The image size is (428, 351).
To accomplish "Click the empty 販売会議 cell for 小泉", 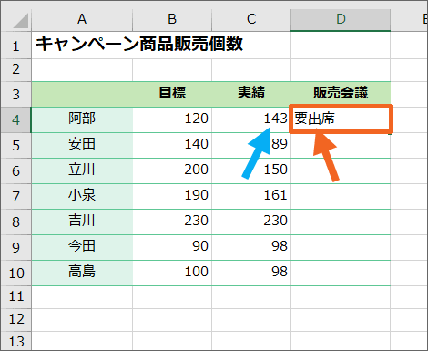I will pos(341,196).
